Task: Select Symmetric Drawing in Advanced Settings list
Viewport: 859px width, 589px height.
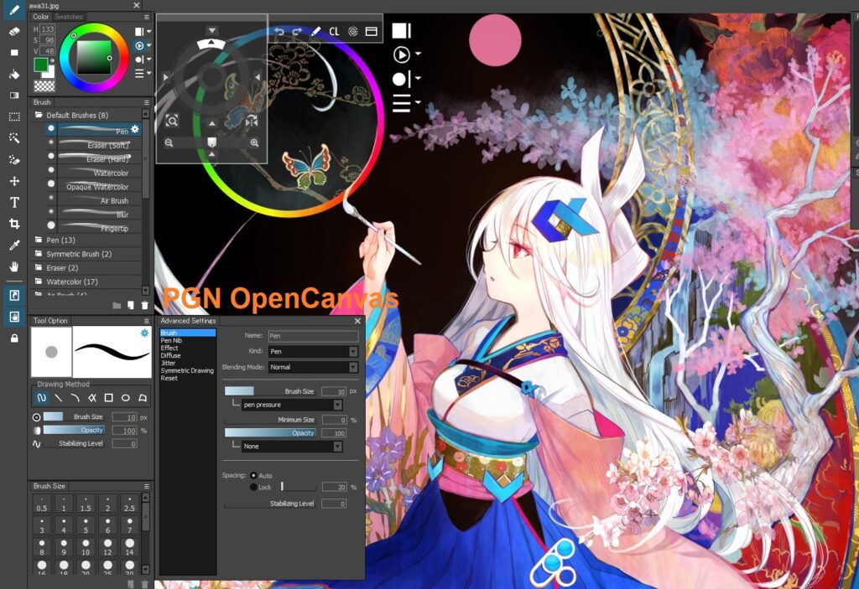Action: coord(187,370)
